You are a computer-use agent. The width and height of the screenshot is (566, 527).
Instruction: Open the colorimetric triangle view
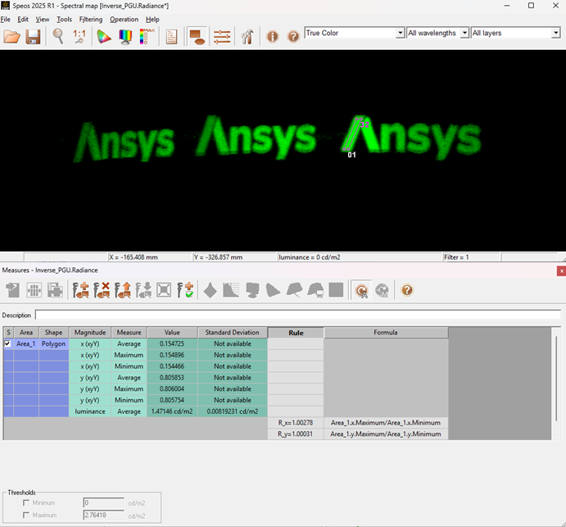coord(104,37)
